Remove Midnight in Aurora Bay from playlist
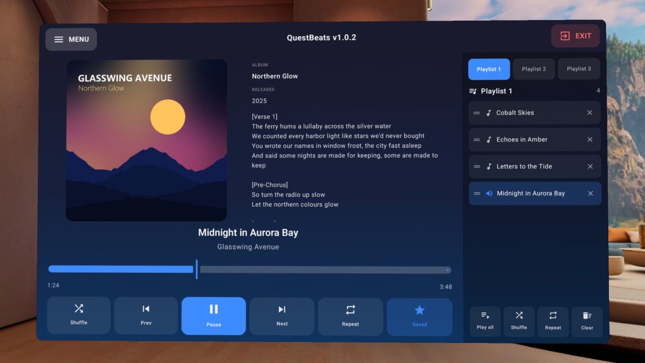Image resolution: width=645 pixels, height=363 pixels. (x=590, y=194)
